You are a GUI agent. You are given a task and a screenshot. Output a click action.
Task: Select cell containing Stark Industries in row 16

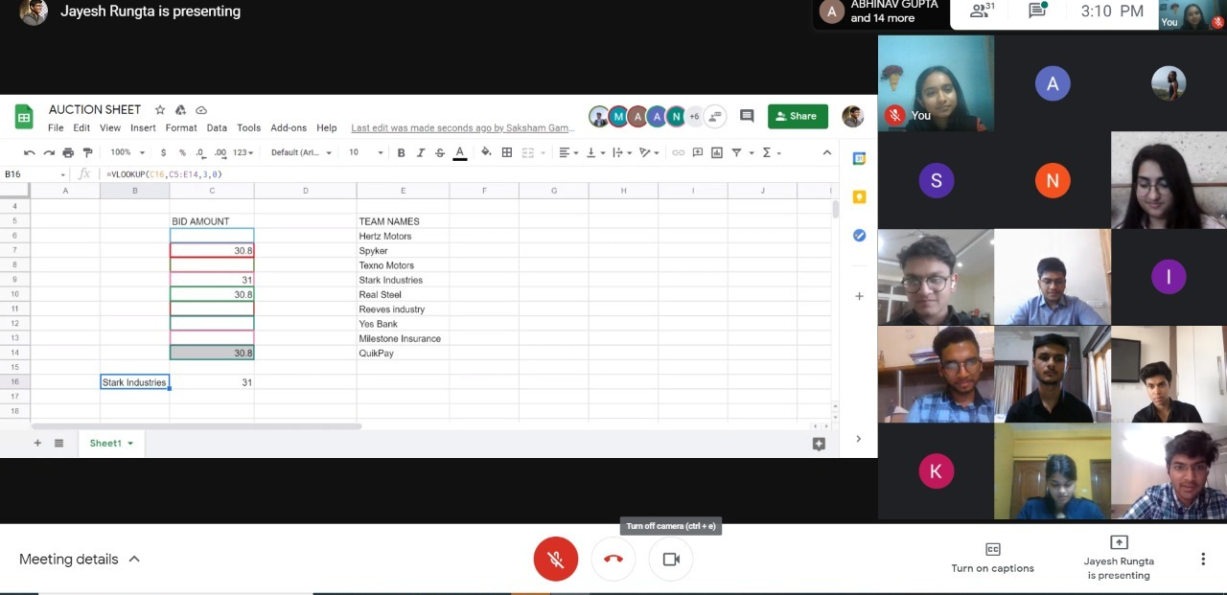134,382
